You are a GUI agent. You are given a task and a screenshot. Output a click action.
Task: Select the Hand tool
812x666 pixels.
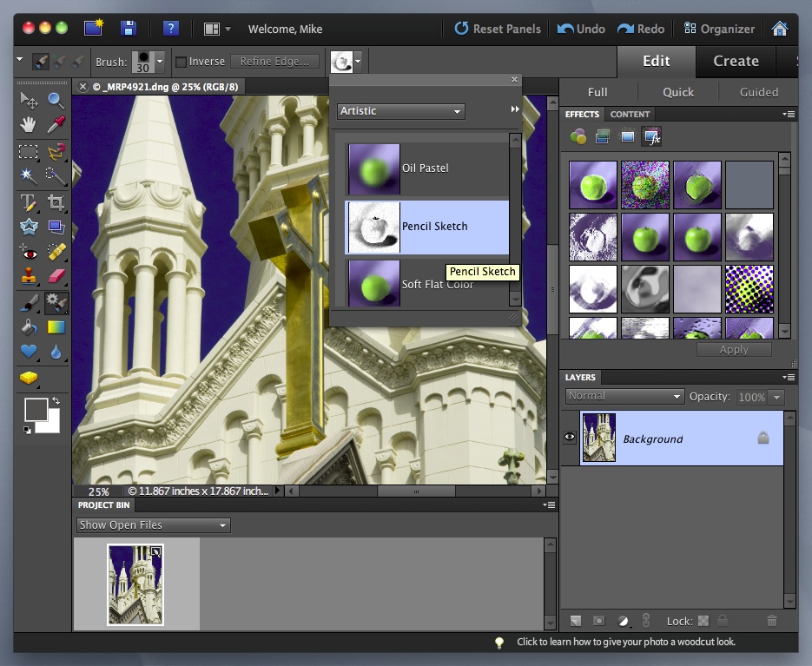[29, 125]
